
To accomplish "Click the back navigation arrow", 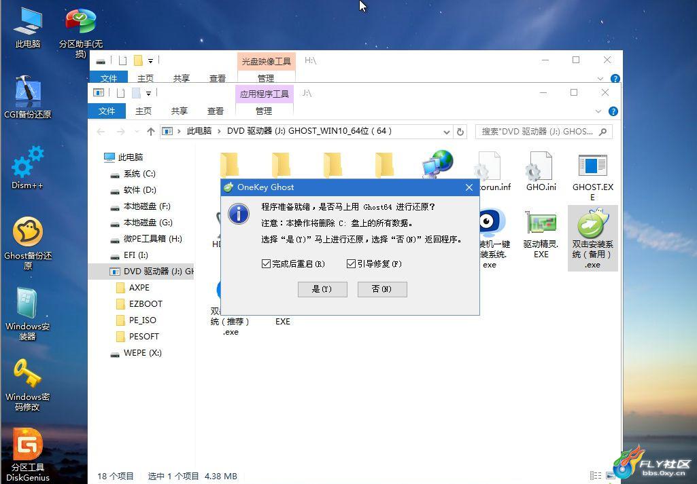I will click(x=101, y=132).
